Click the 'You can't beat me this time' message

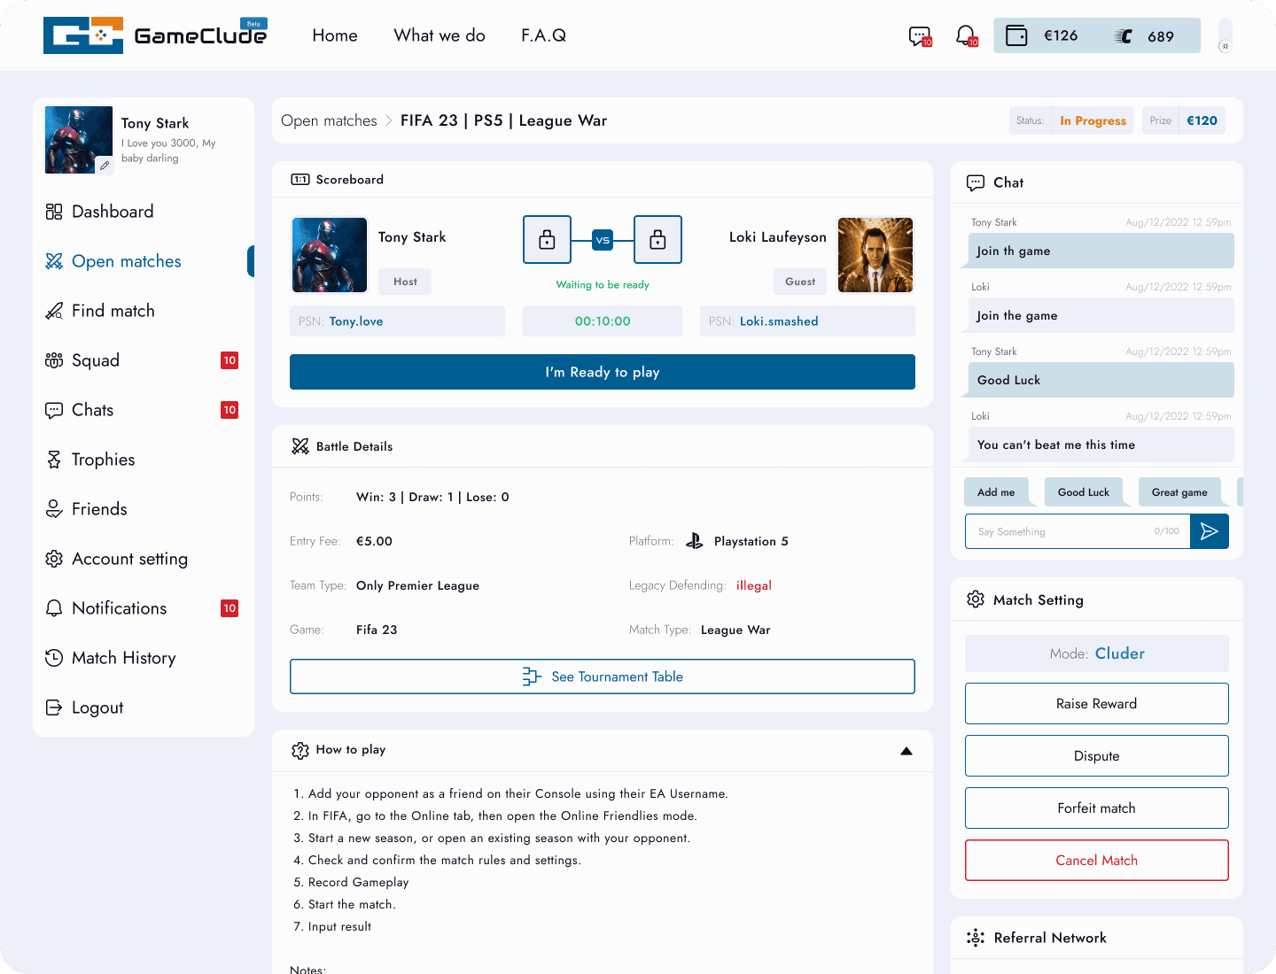click(x=1101, y=444)
